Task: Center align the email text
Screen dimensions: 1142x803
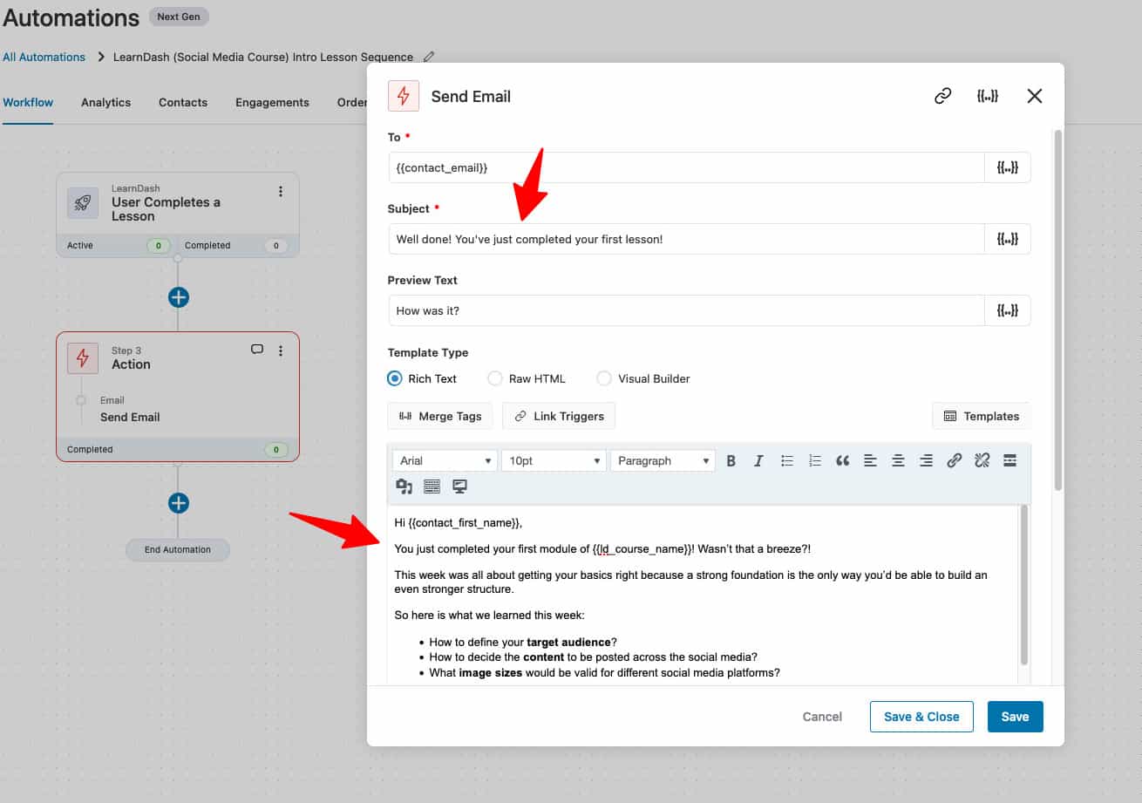Action: point(898,460)
